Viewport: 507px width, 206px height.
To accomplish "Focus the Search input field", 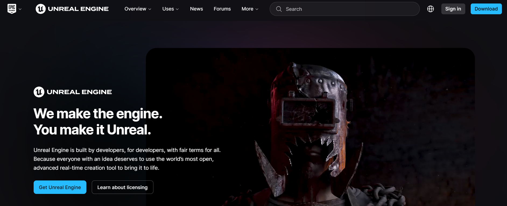I will point(344,9).
